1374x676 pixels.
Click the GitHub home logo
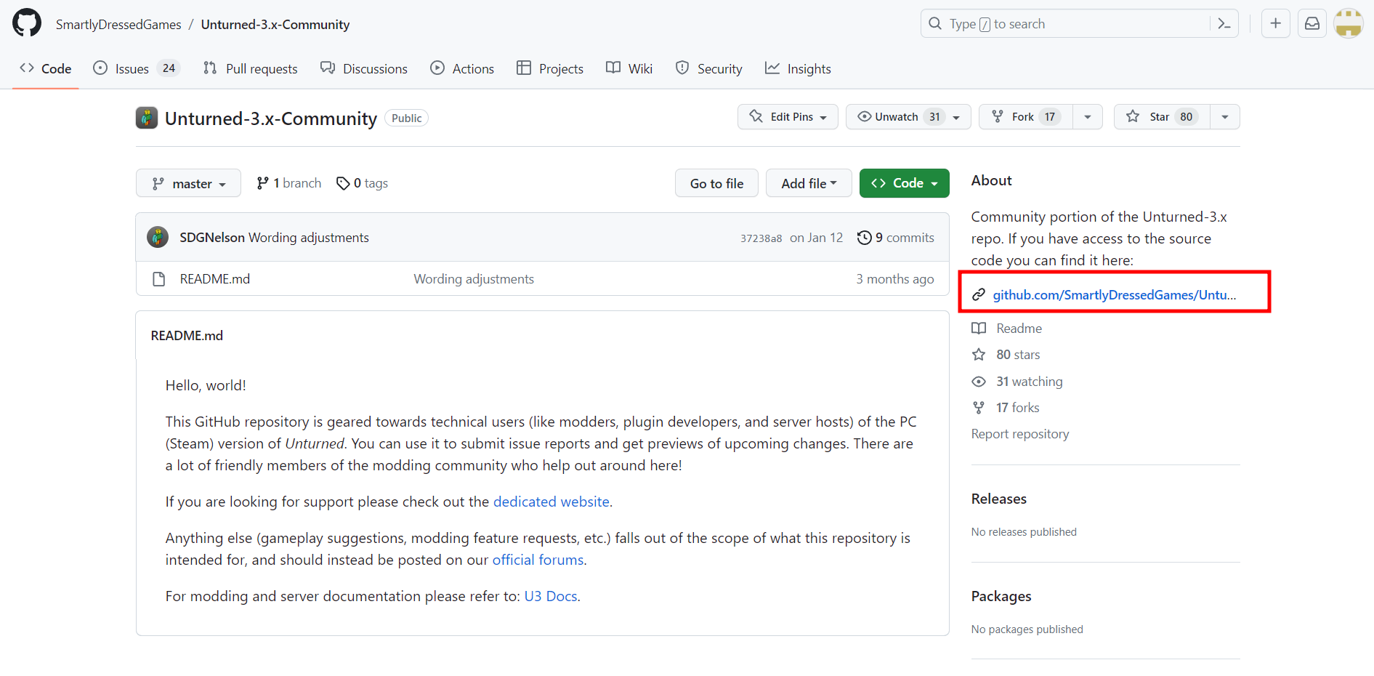pos(25,23)
